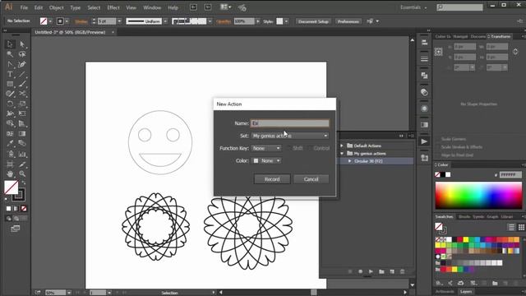Screen dimensions: 526x296
Task: Toggle the Shift checkbox in New Action dialog
Action: [289, 148]
